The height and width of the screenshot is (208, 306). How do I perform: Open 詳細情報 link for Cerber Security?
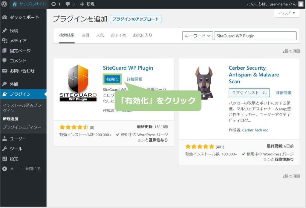tap(283, 93)
